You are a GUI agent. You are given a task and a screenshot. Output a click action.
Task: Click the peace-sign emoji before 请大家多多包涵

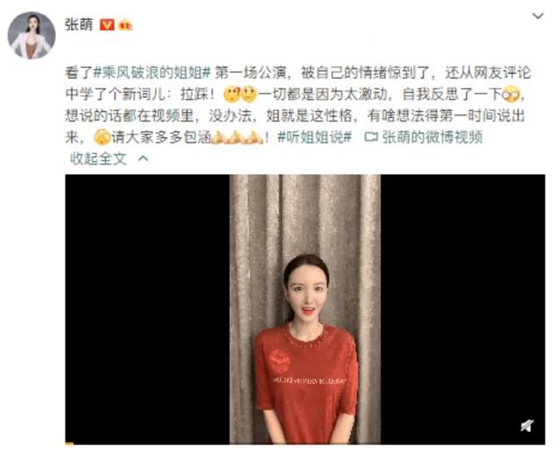pos(102,137)
